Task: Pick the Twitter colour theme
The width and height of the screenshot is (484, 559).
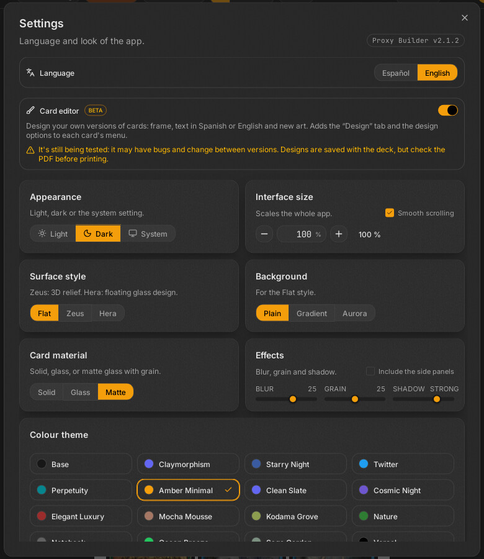Action: pyautogui.click(x=403, y=464)
